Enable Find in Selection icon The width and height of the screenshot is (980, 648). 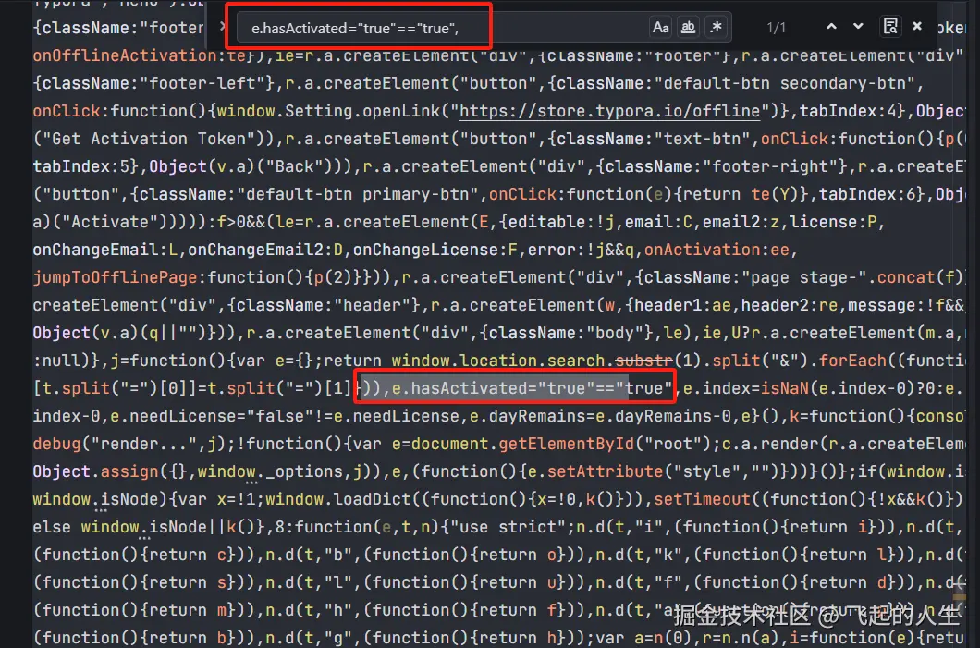tap(889, 27)
